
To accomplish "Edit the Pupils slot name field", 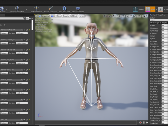I will 22,123.
